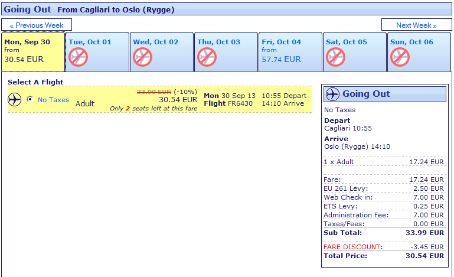
Task: Select the Tue, Oct 01 tab
Action: tap(97, 52)
